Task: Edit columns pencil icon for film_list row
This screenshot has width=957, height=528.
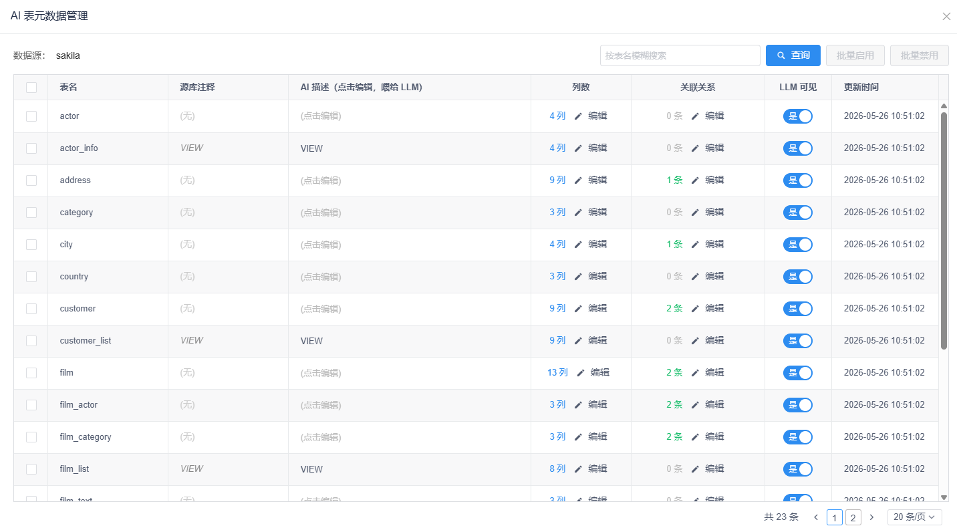Action: (x=578, y=469)
